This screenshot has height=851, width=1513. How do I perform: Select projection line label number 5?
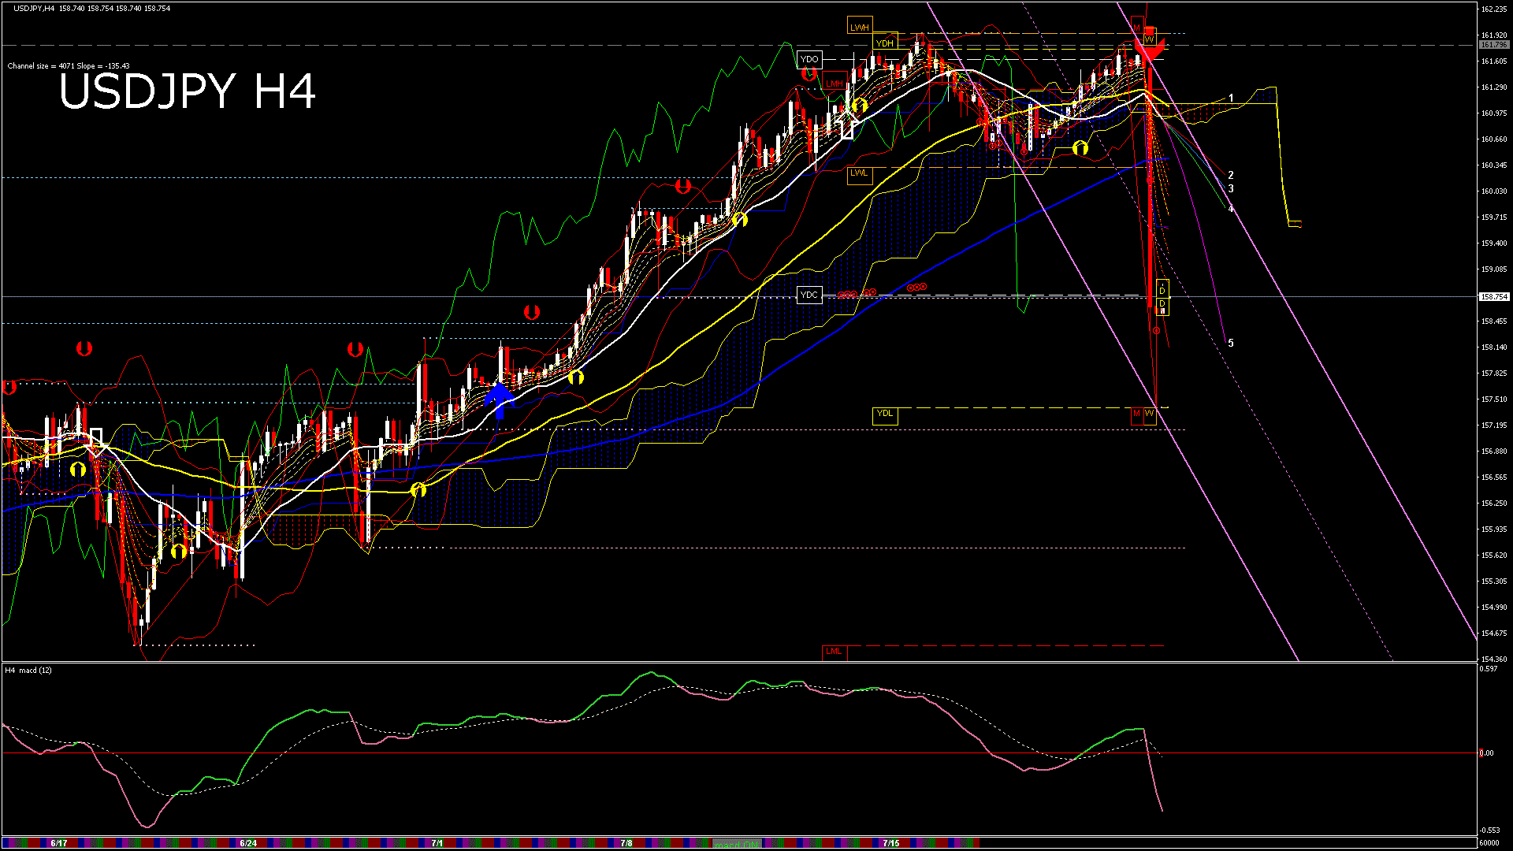[1231, 344]
